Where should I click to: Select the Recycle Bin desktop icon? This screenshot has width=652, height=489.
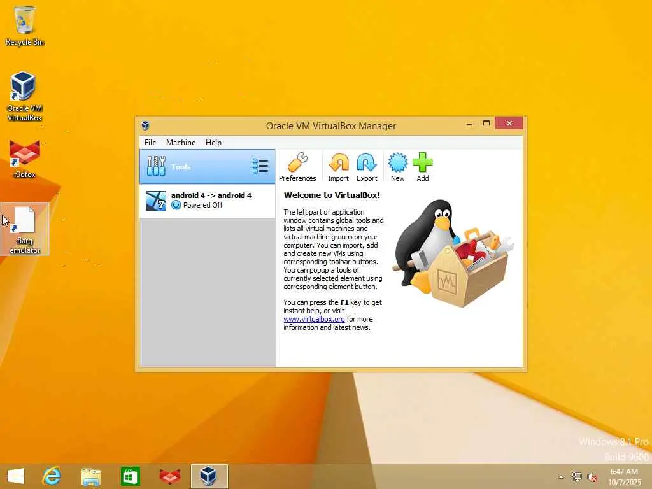(25, 25)
